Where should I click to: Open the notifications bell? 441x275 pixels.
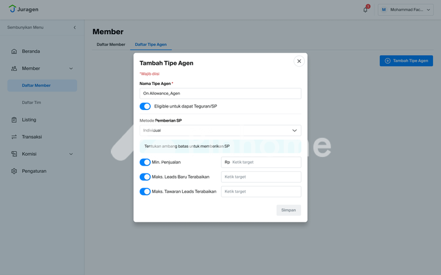(366, 10)
